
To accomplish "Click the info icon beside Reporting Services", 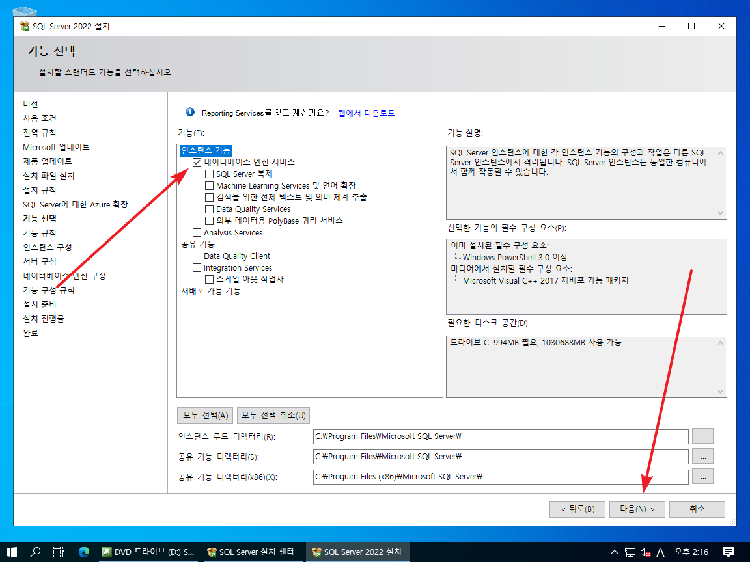I will pos(190,113).
